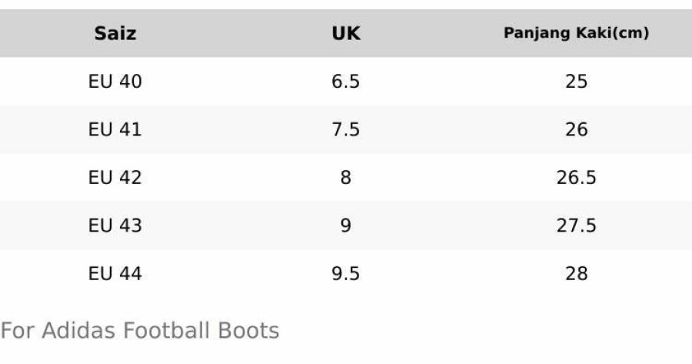Viewport: 692px width, 364px height.
Task: Click foot length 26 cell
Action: 576,129
